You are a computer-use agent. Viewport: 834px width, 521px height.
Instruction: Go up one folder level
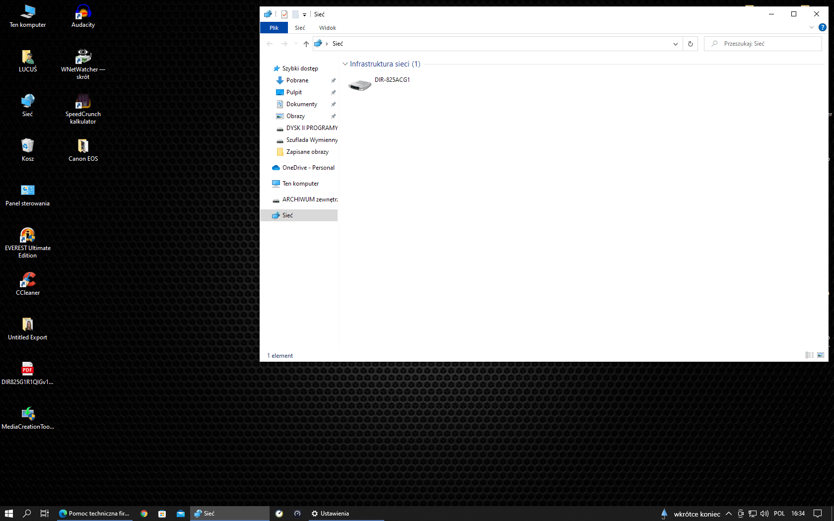(306, 44)
